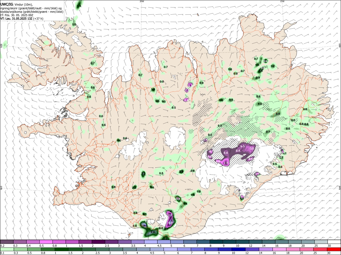The width and height of the screenshot is (341, 255).
Task: Click the 20W longitude label on the top edge
Action: pos(142,1)
